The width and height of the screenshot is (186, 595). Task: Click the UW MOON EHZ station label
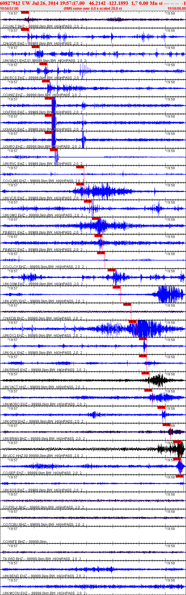click(15, 593)
